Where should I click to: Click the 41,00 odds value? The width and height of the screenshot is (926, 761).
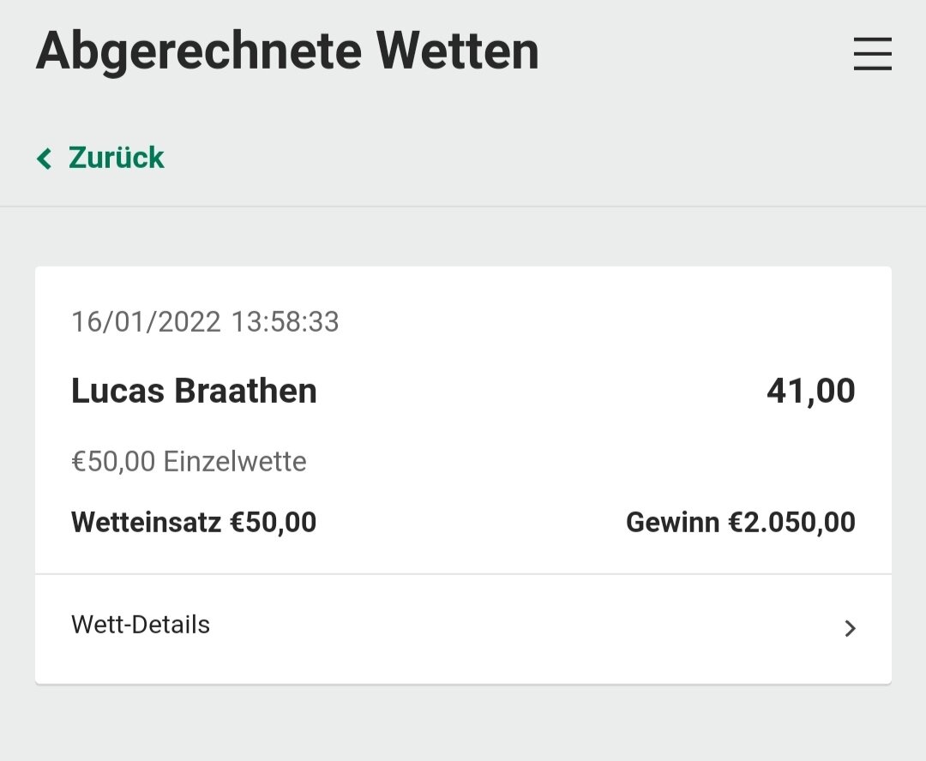[811, 391]
